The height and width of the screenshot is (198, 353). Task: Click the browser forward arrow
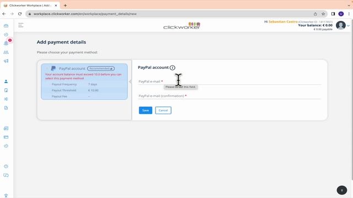12,14
